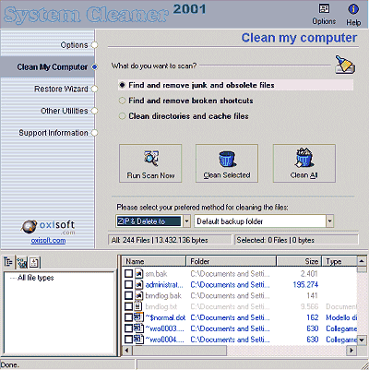Open the Help icon in the header

[x=353, y=9]
